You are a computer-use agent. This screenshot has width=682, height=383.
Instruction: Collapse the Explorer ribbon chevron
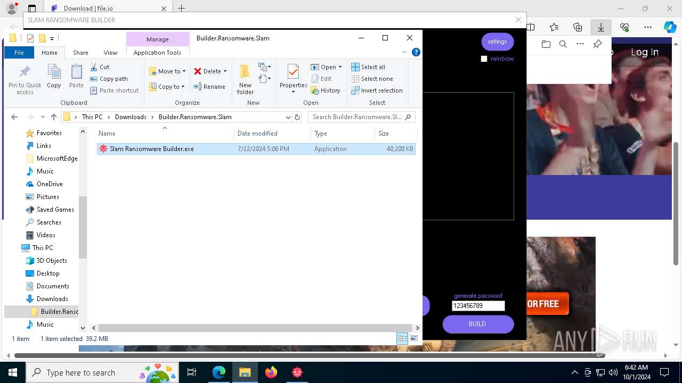click(x=404, y=52)
